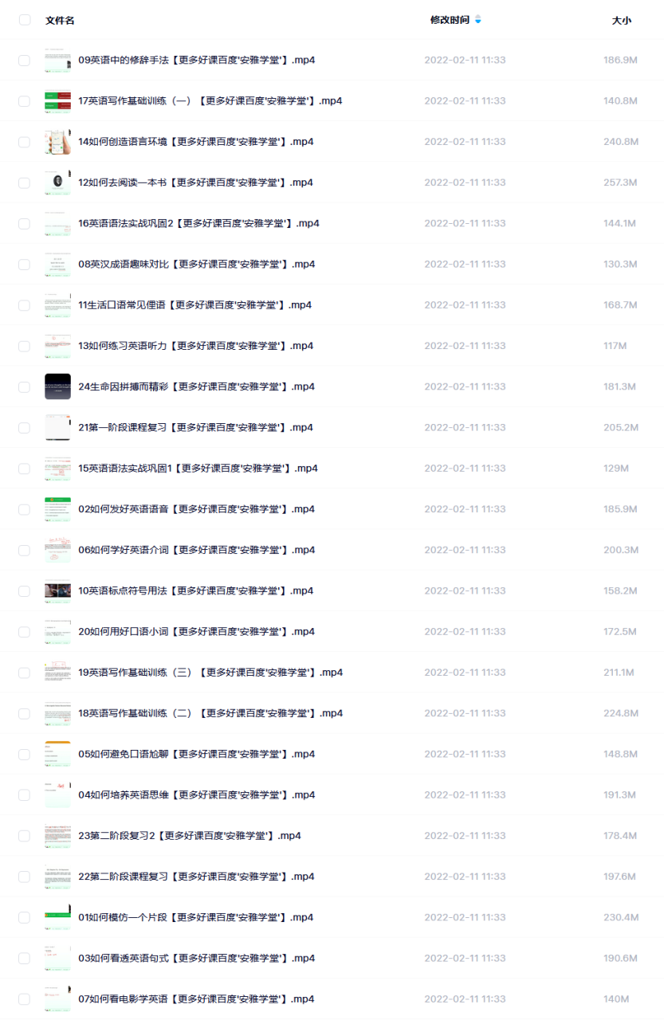Click thumbnail of 09英语中的修辞手法 video
This screenshot has height=1020, width=664.
pyautogui.click(x=57, y=60)
